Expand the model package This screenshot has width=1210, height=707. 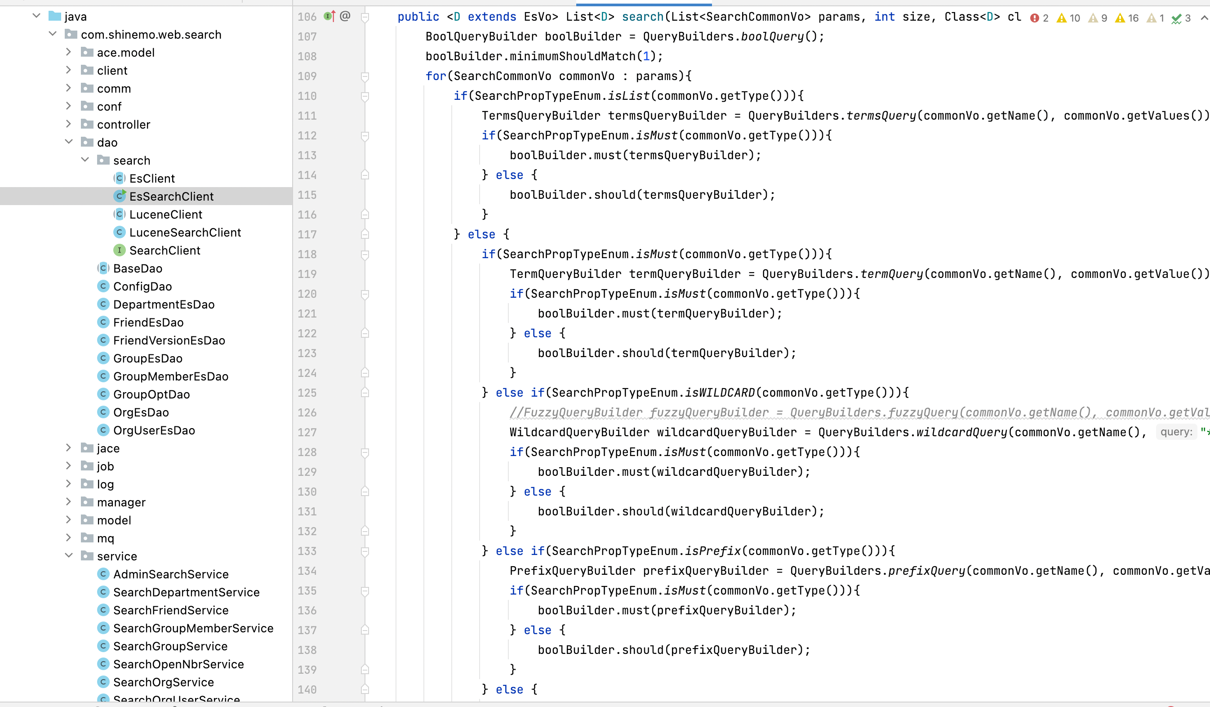click(68, 520)
